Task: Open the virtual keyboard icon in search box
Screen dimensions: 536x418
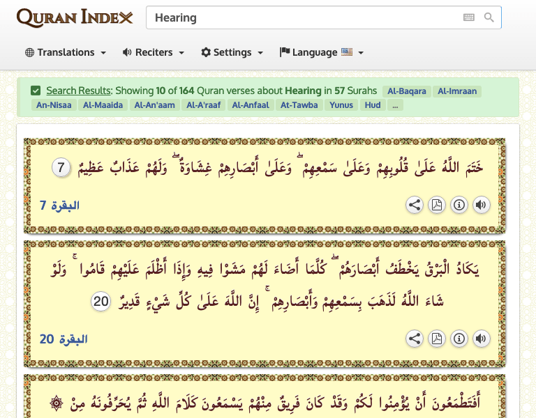Action: [469, 17]
